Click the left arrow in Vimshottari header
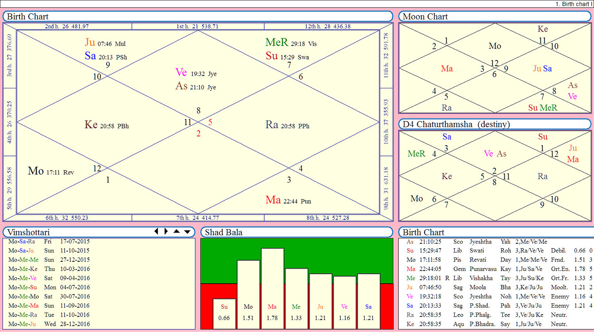Viewport: 594px width, 332px height. click(156, 231)
